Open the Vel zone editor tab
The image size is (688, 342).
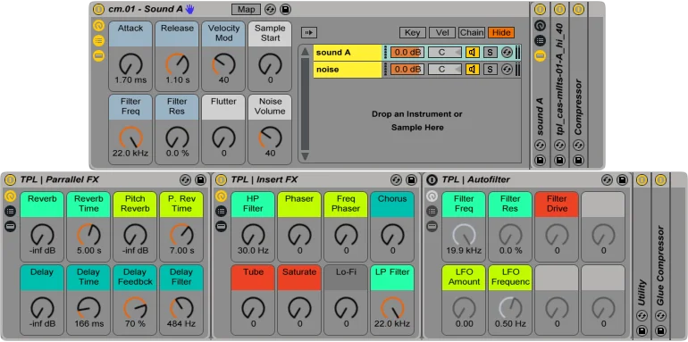click(x=442, y=32)
